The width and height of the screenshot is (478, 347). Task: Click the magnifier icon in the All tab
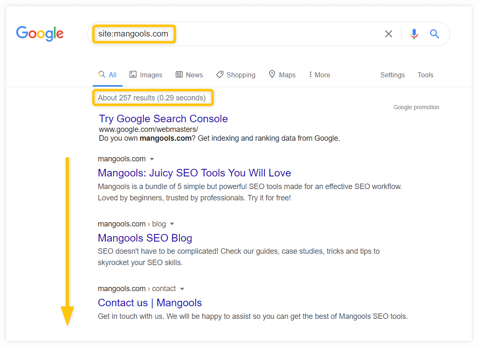click(x=102, y=74)
